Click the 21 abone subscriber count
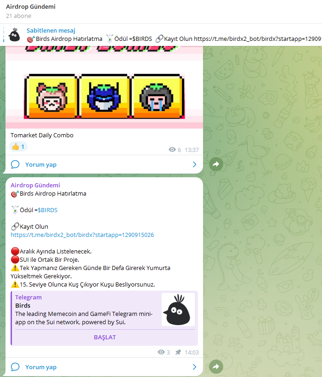Screen dimensions: 322x377 point(18,16)
